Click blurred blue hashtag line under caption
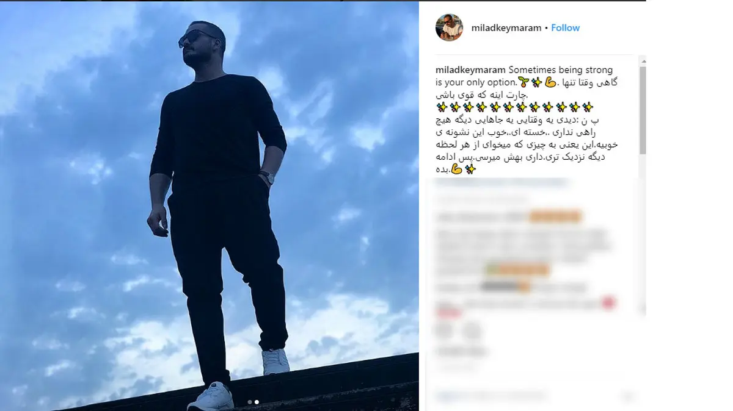This screenshot has width=733, height=411. point(501,182)
